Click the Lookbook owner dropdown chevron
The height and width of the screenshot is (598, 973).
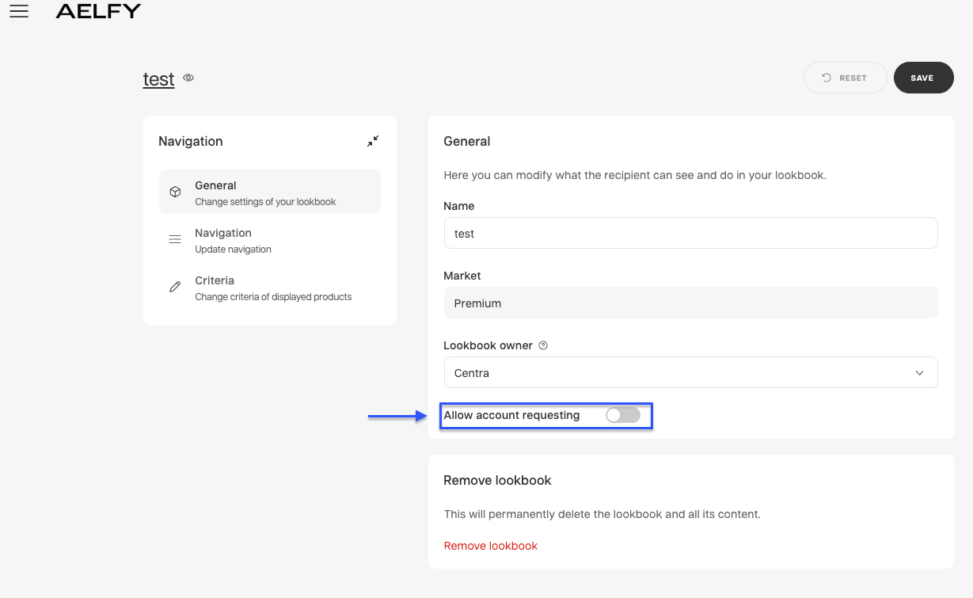[x=919, y=373]
